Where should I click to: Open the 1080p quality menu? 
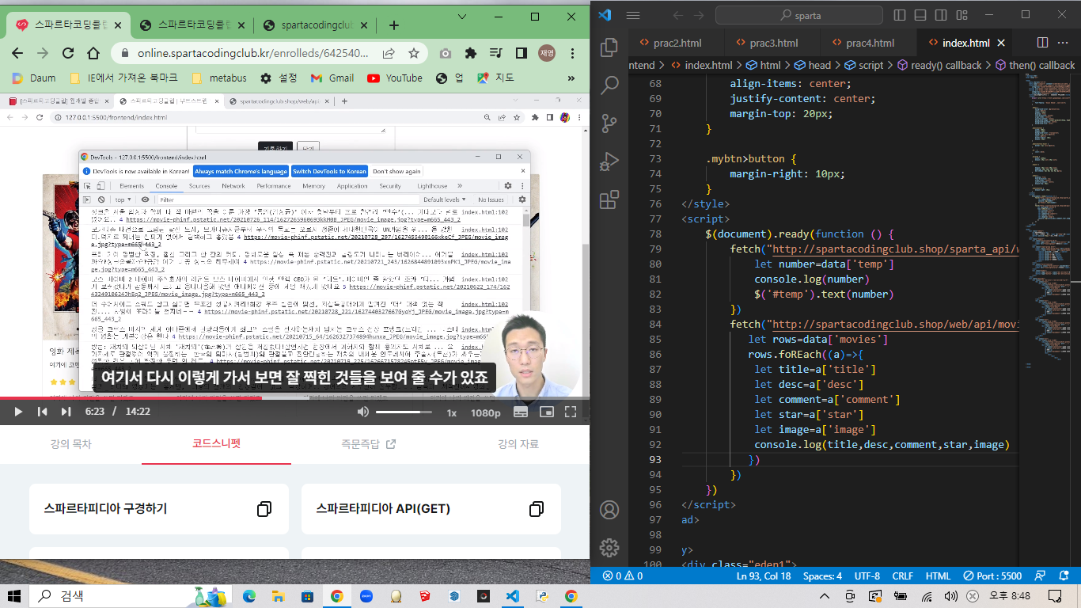[x=486, y=412]
